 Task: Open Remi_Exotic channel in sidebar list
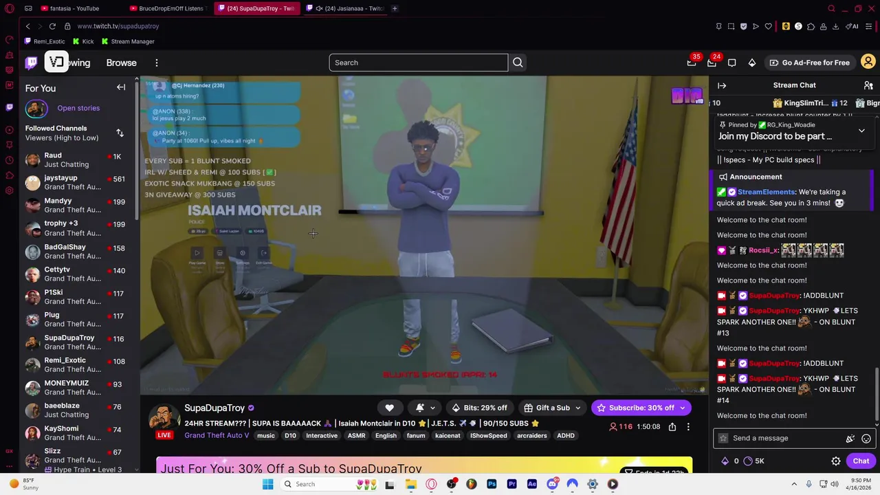click(x=79, y=364)
